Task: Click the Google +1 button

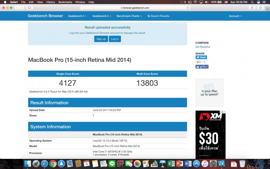Action: [198, 62]
